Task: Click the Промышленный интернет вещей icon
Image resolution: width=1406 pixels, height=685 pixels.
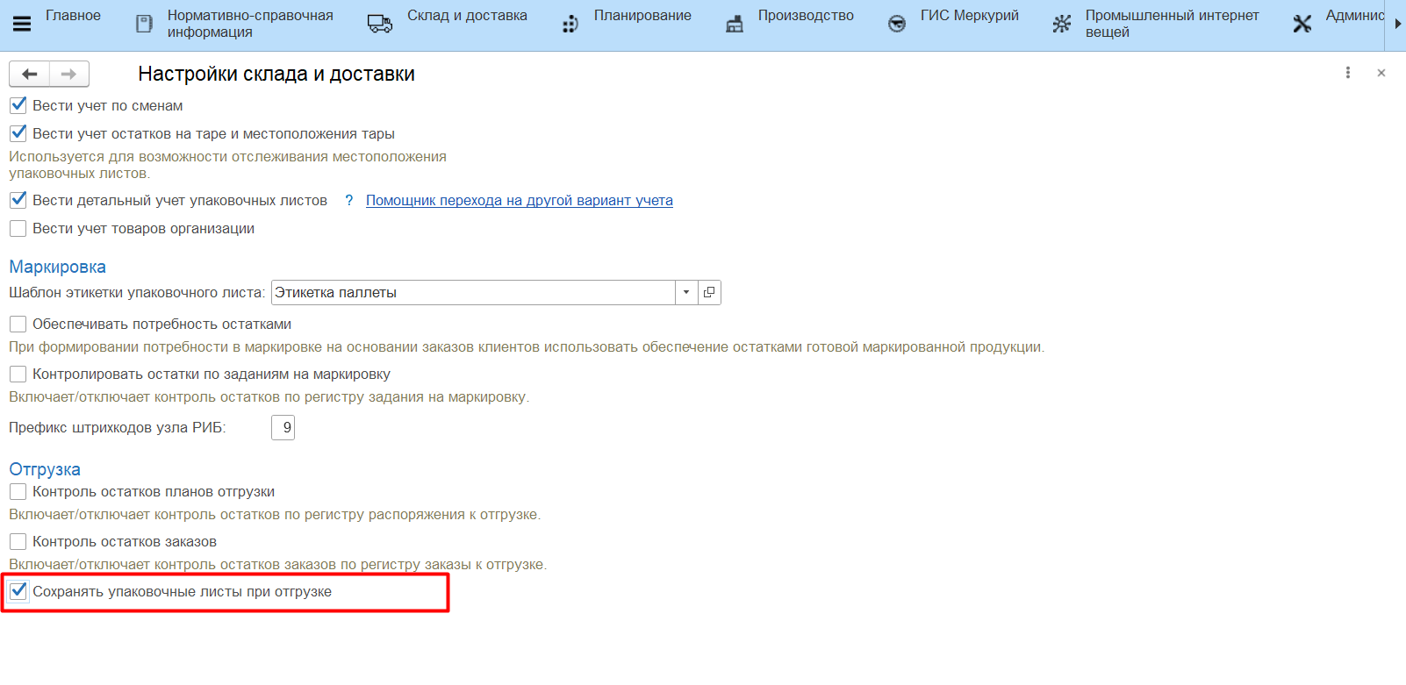Action: pyautogui.click(x=1062, y=24)
